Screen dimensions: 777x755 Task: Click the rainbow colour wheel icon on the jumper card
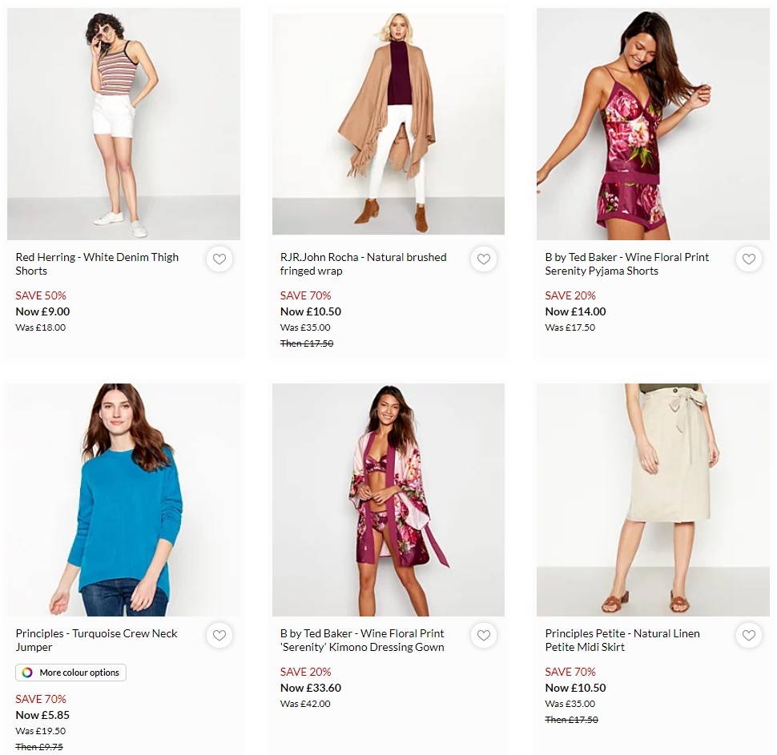tap(28, 673)
